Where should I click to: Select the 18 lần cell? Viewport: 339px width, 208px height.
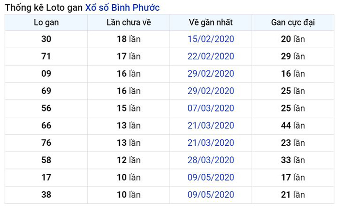129,39
